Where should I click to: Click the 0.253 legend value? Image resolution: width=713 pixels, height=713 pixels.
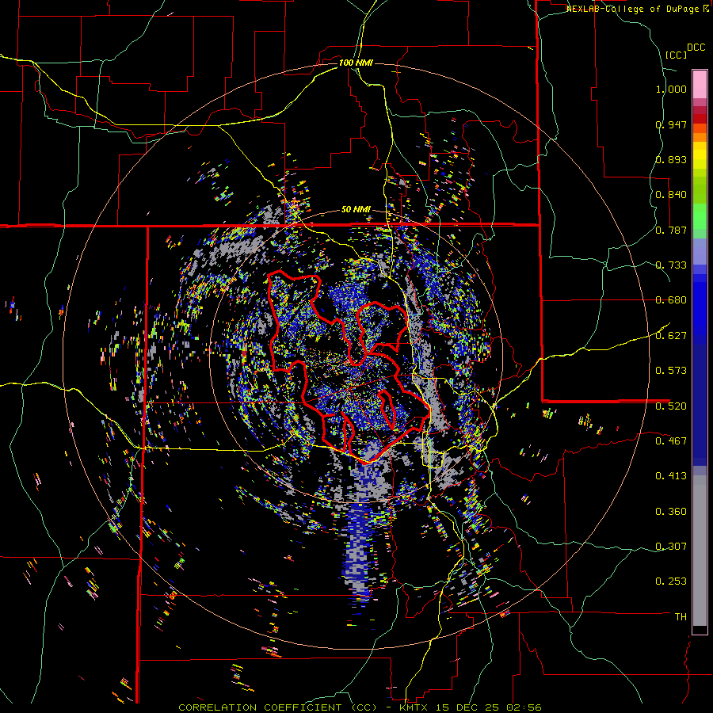[671, 581]
